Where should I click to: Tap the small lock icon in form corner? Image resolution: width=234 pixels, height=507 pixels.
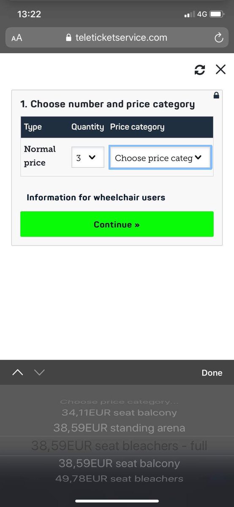pos(216,95)
